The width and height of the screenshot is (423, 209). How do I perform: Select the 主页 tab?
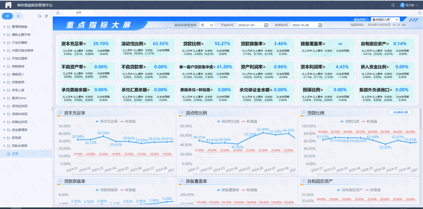click(79, 13)
